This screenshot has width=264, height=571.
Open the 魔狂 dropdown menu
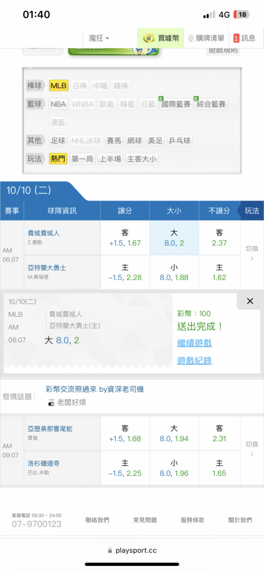pyautogui.click(x=99, y=38)
